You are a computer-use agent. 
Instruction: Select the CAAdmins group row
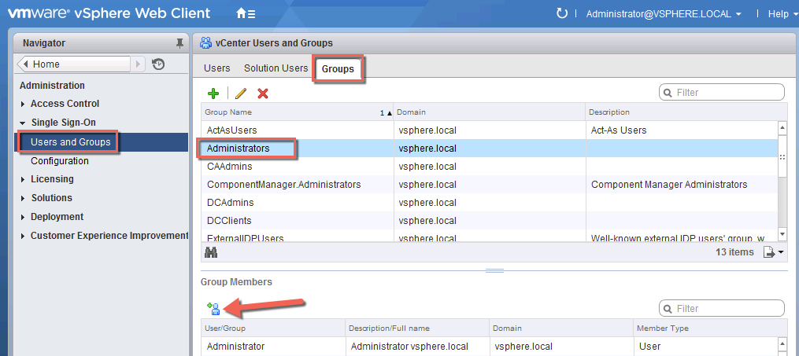pos(230,167)
